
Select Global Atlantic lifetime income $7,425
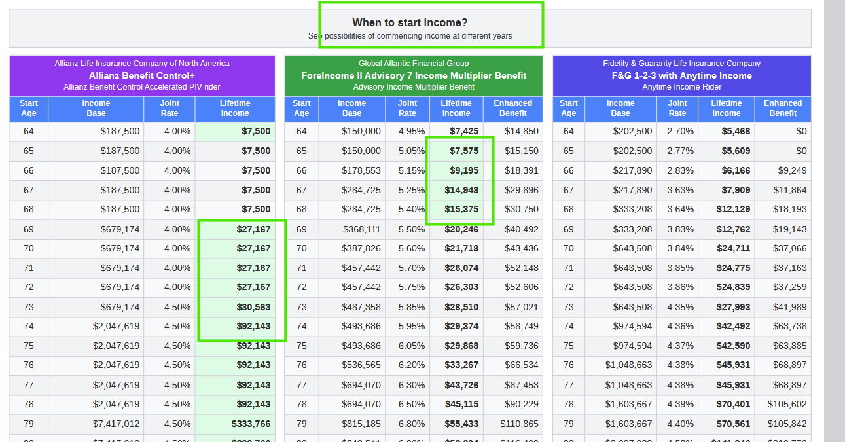464,131
